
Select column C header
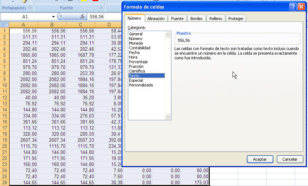pos(80,25)
